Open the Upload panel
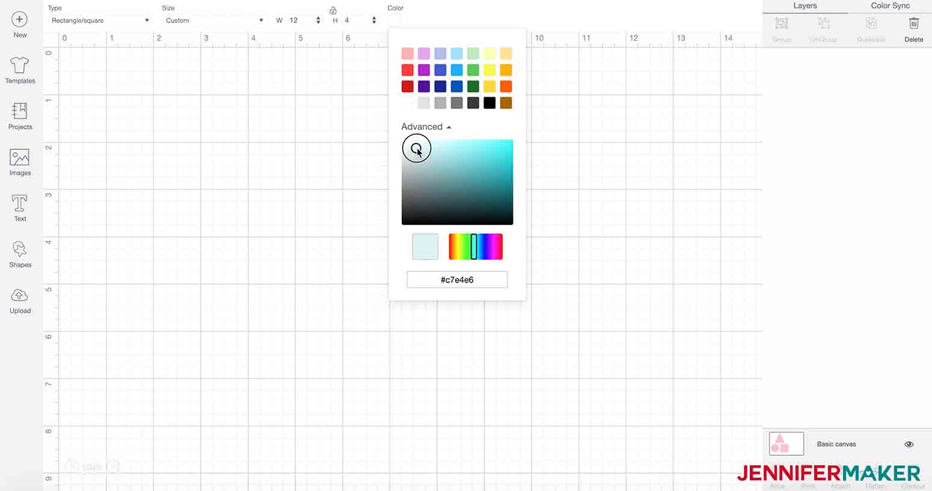 point(20,295)
